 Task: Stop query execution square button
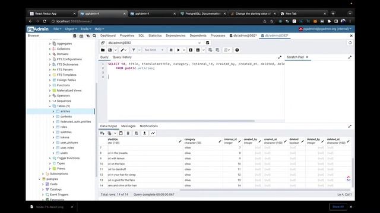(x=171, y=50)
